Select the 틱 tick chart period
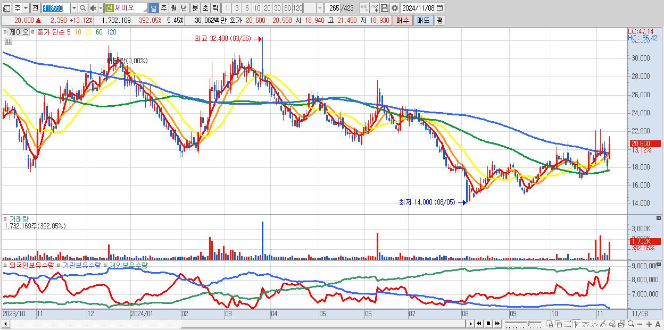Viewport: 664px width, 330px height. [x=215, y=9]
